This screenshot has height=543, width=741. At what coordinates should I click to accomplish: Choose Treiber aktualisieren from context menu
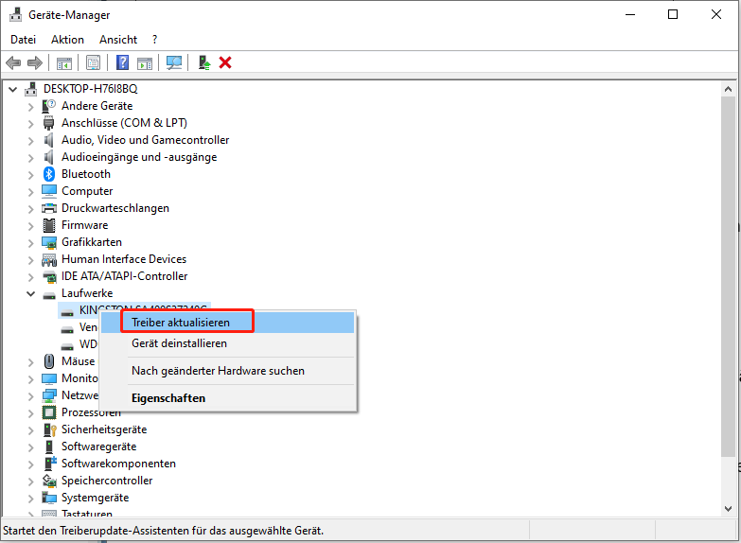pos(227,323)
